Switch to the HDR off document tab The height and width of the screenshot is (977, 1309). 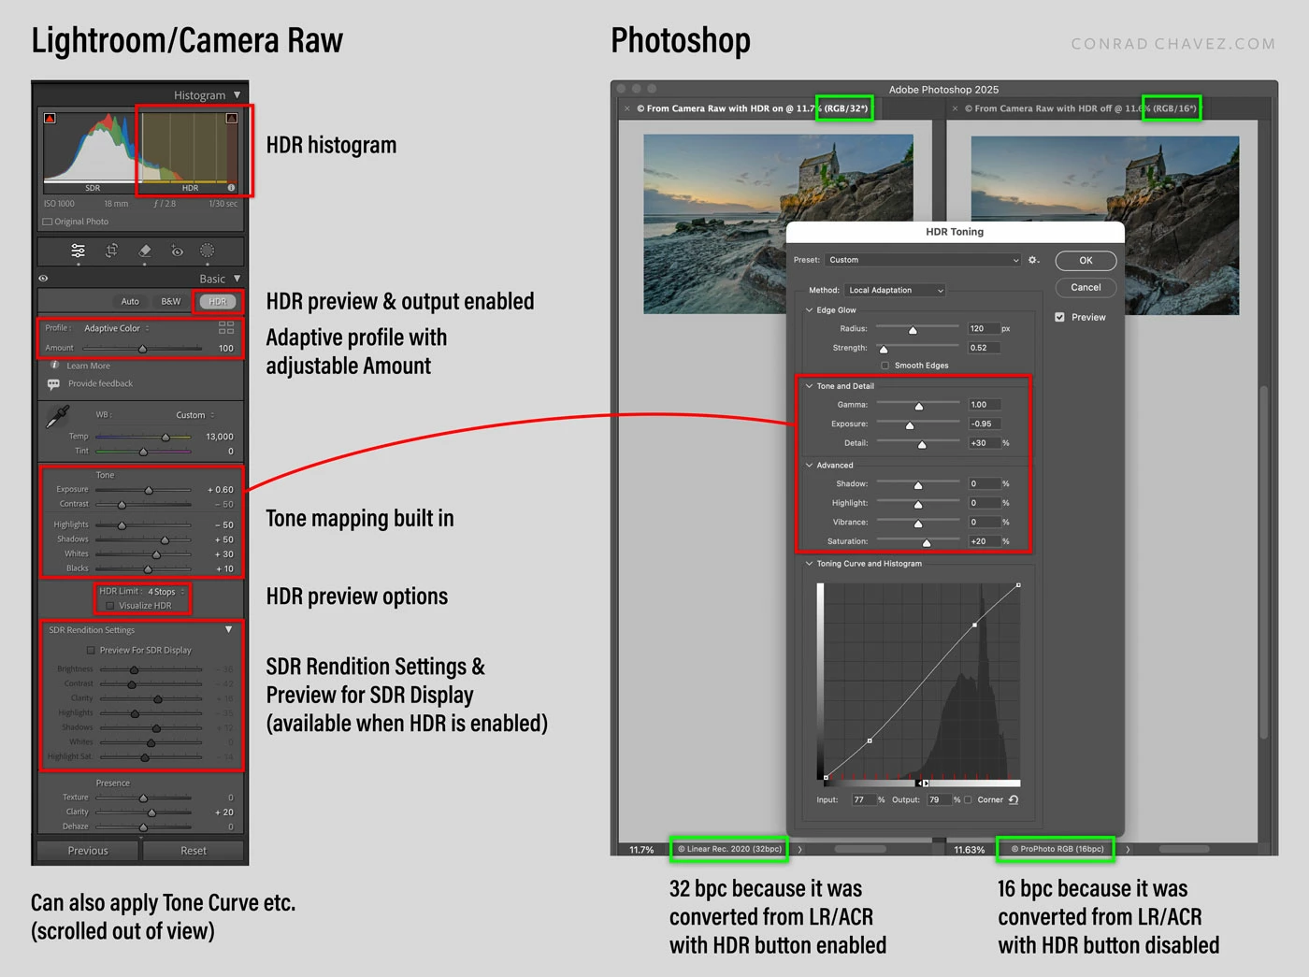tap(1080, 108)
